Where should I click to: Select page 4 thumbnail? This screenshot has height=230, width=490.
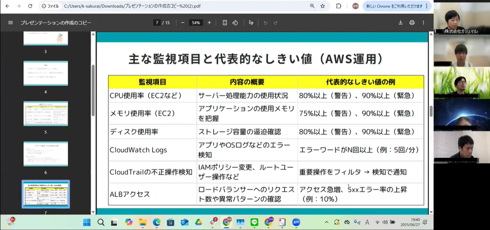click(x=45, y=73)
